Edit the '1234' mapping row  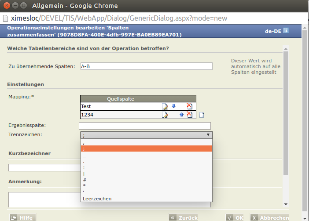(165, 115)
